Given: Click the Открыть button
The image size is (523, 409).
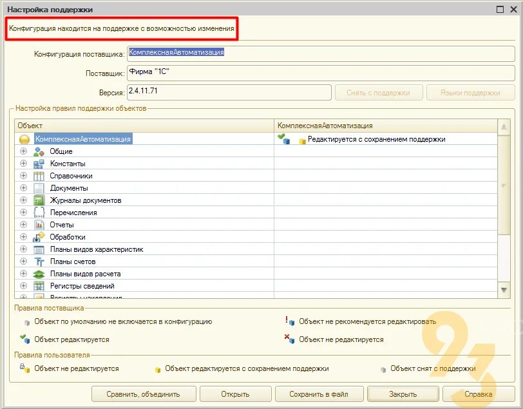Looking at the screenshot, I should tap(236, 394).
